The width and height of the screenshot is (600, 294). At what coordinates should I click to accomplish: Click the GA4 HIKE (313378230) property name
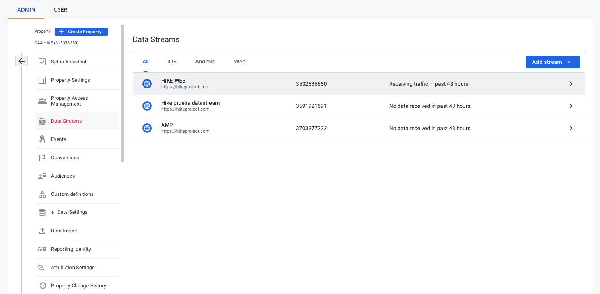(x=57, y=43)
